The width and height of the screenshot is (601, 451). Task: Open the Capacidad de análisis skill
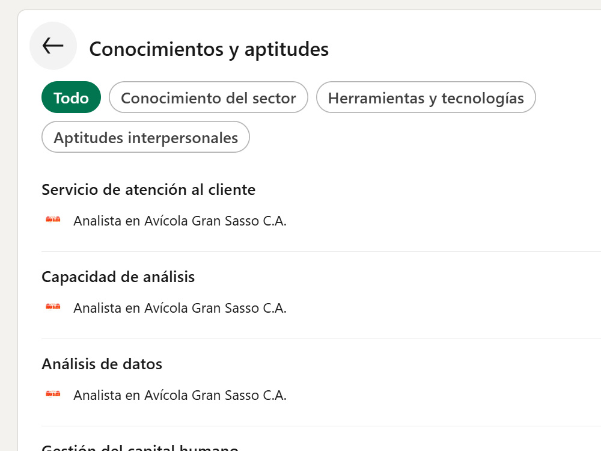[x=118, y=277]
